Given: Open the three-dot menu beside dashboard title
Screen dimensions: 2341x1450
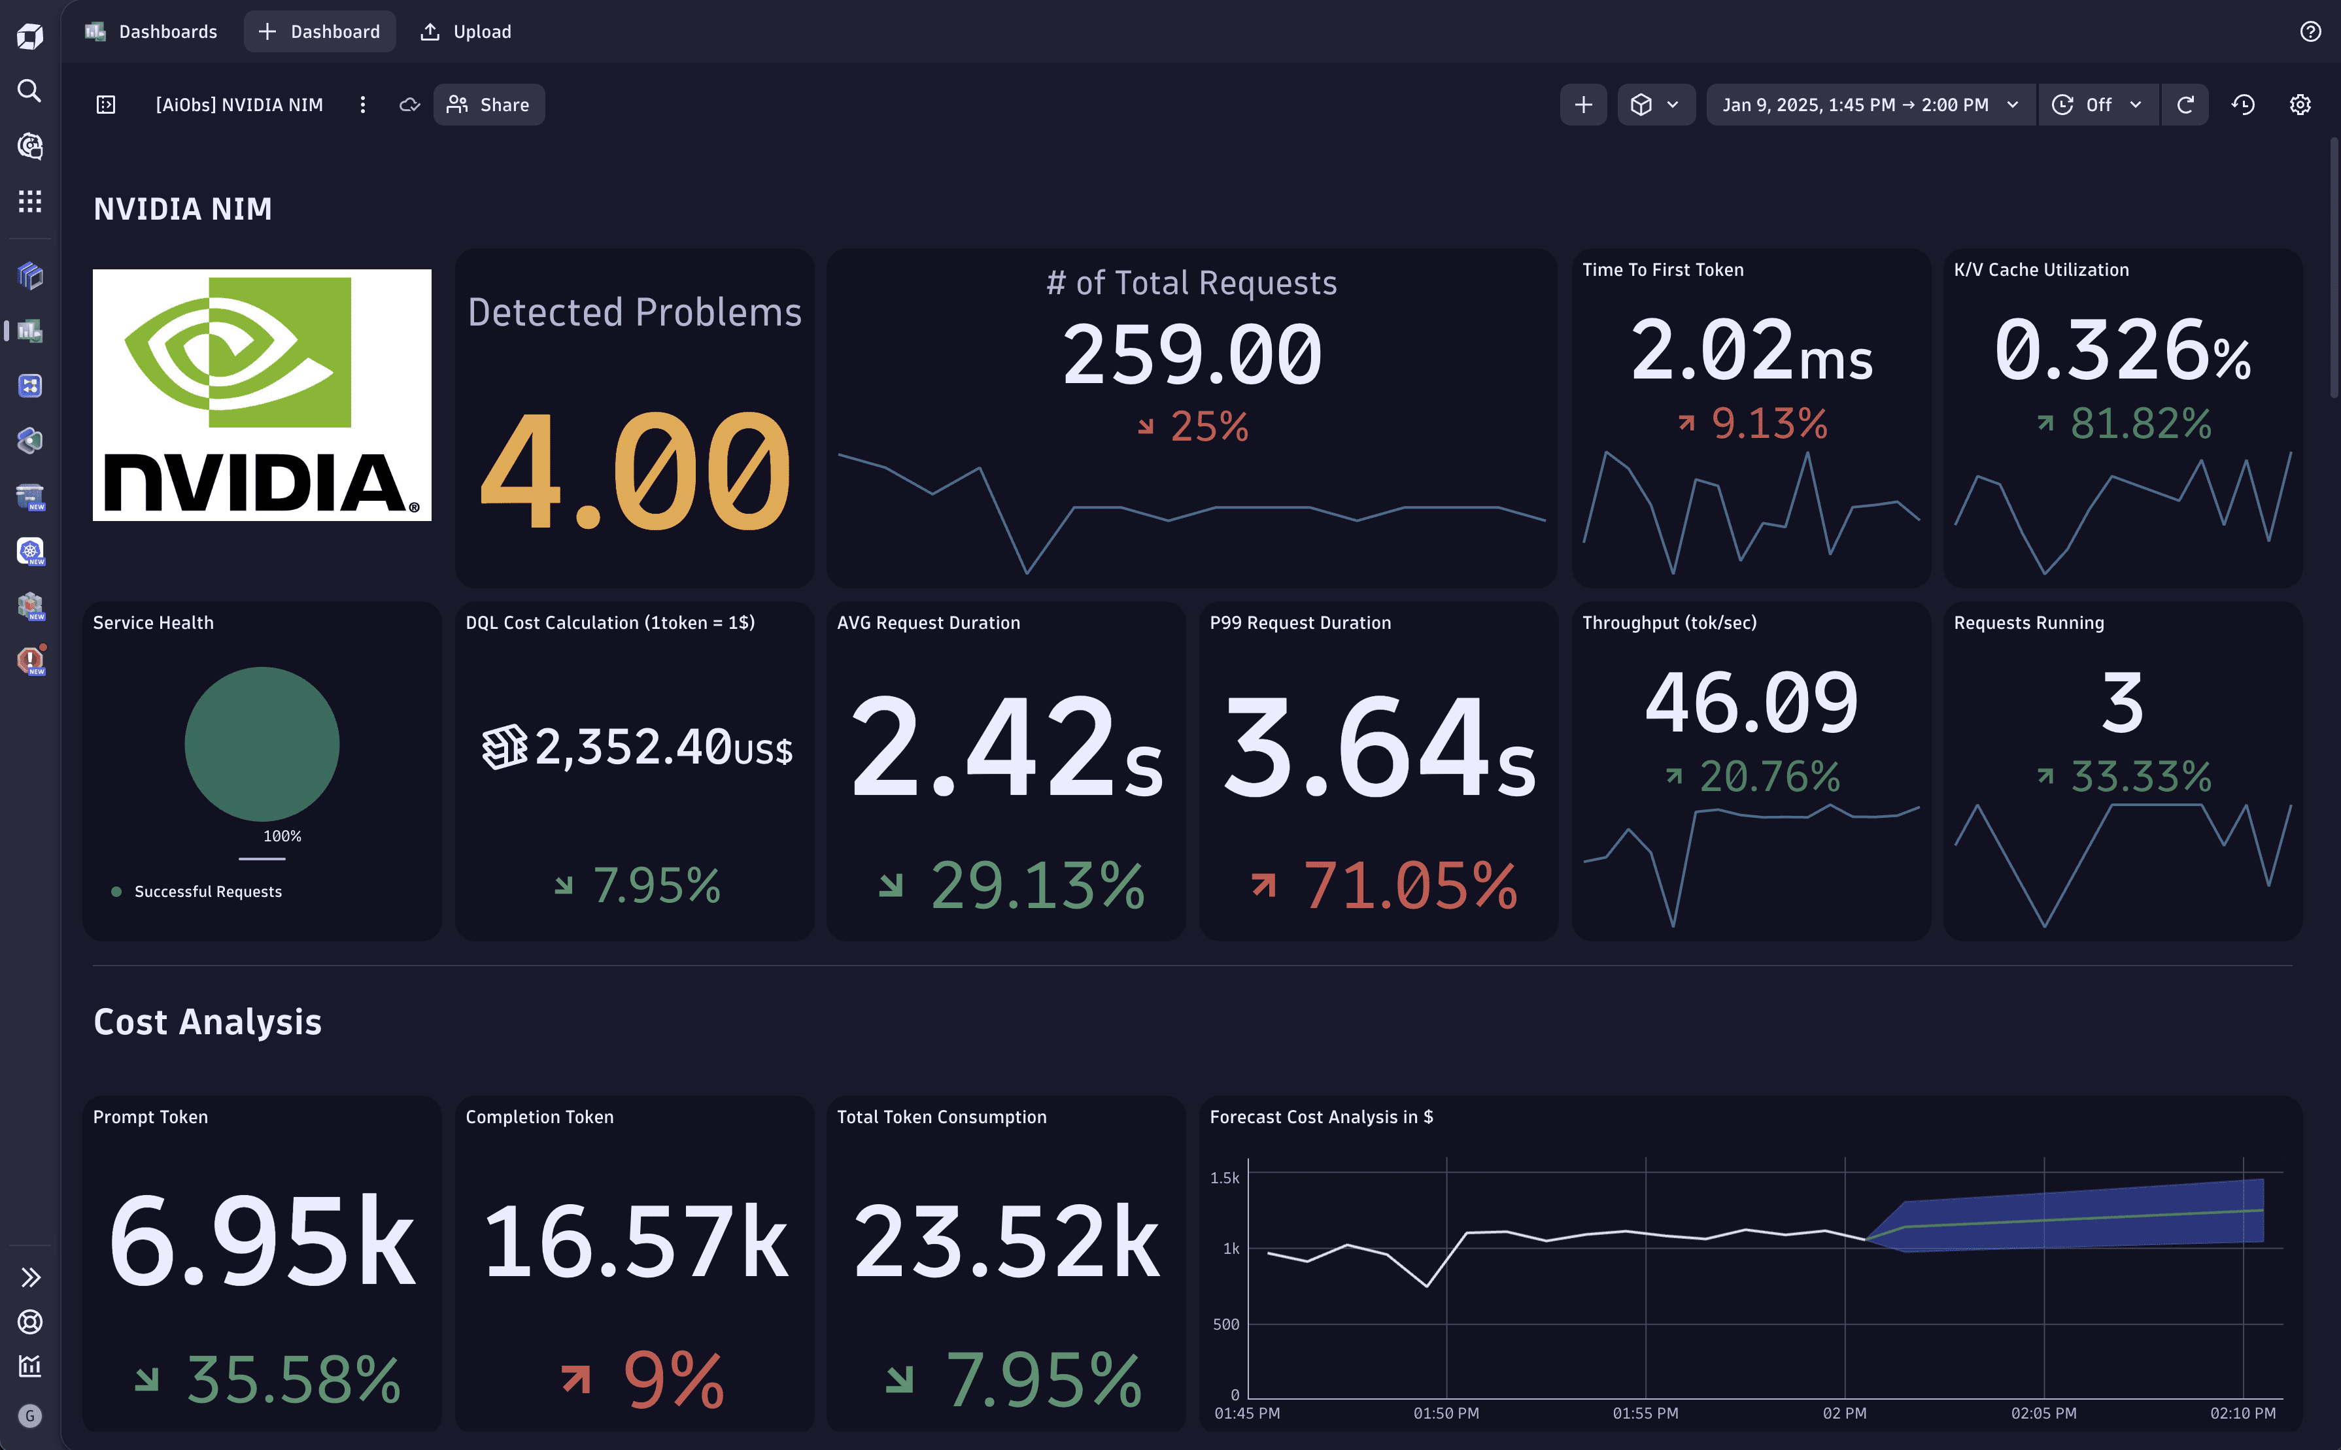Looking at the screenshot, I should (x=362, y=105).
